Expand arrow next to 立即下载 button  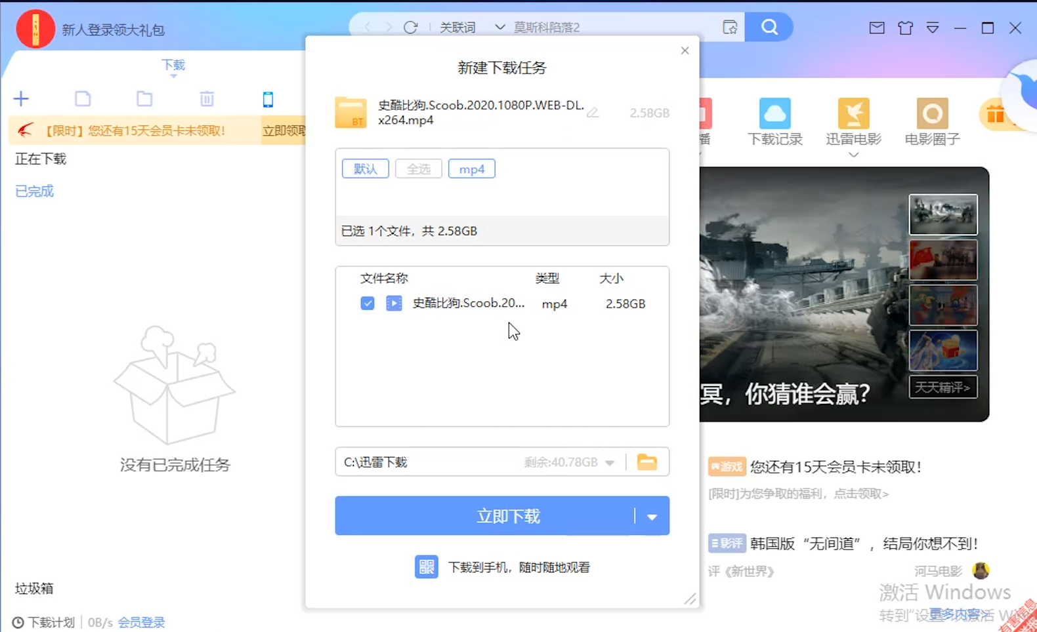[652, 517]
